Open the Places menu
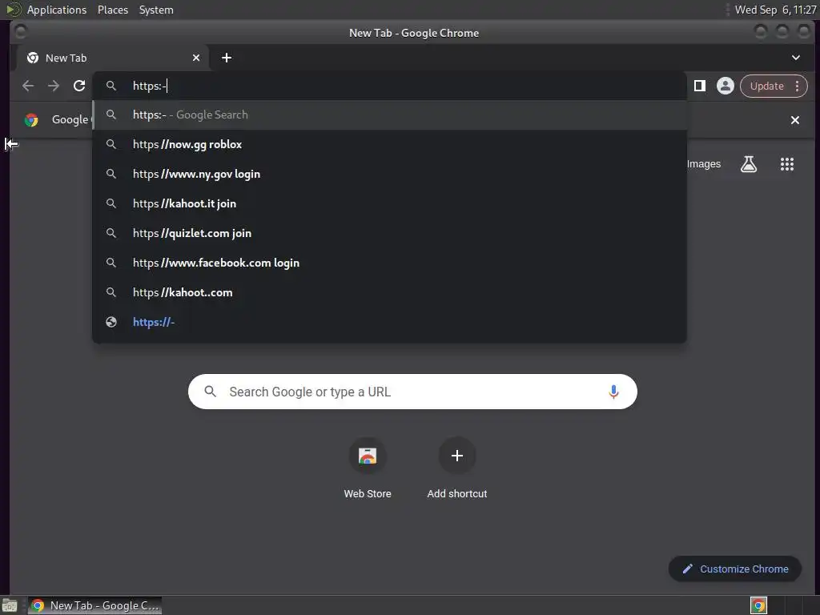Viewport: 820px width, 615px height. pos(112,10)
